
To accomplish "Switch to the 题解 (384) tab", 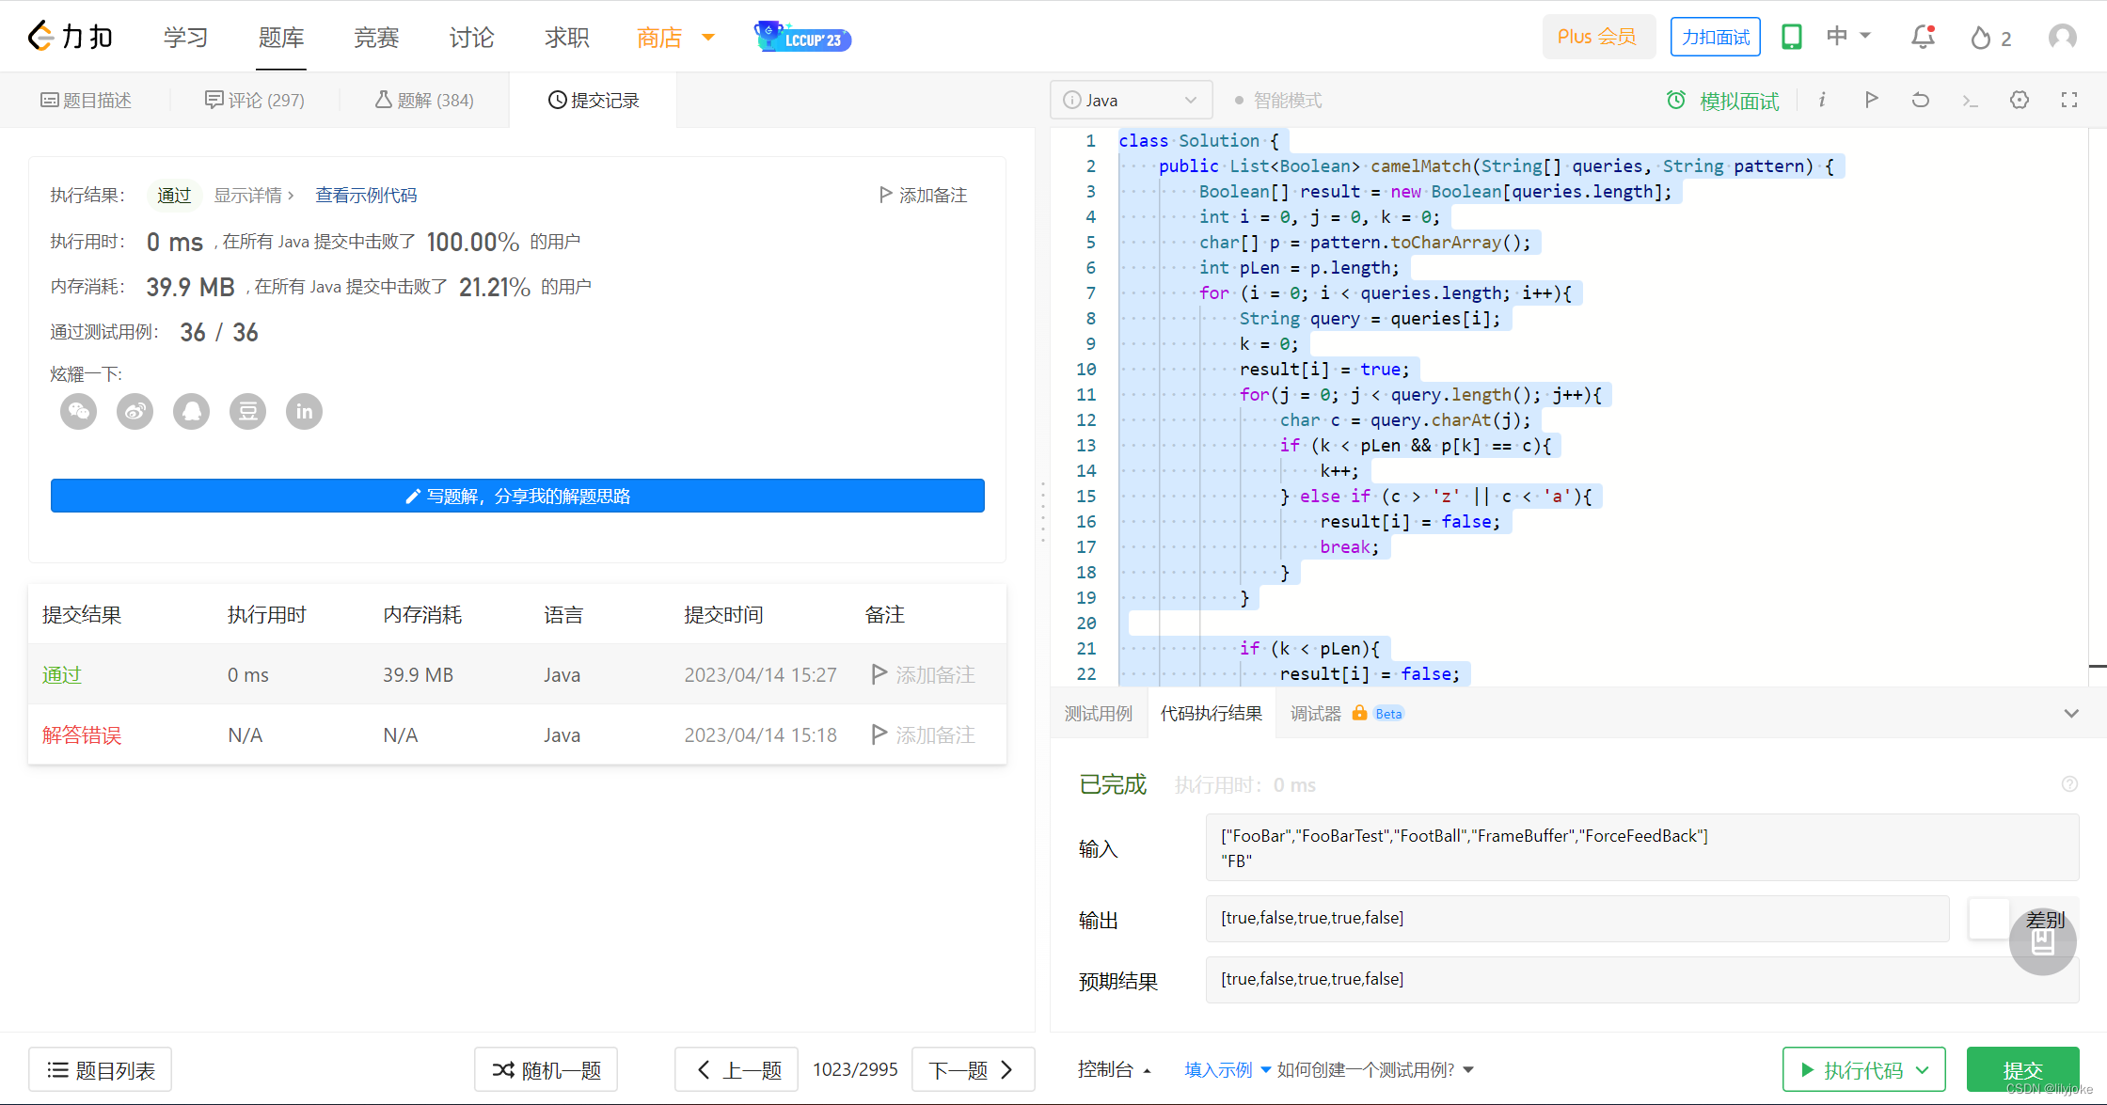I will click(424, 100).
